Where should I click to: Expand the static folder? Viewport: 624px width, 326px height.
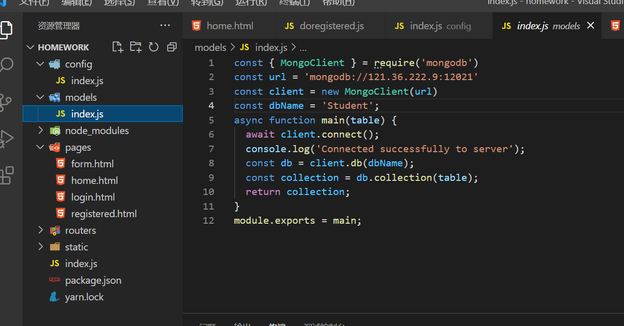(x=76, y=247)
